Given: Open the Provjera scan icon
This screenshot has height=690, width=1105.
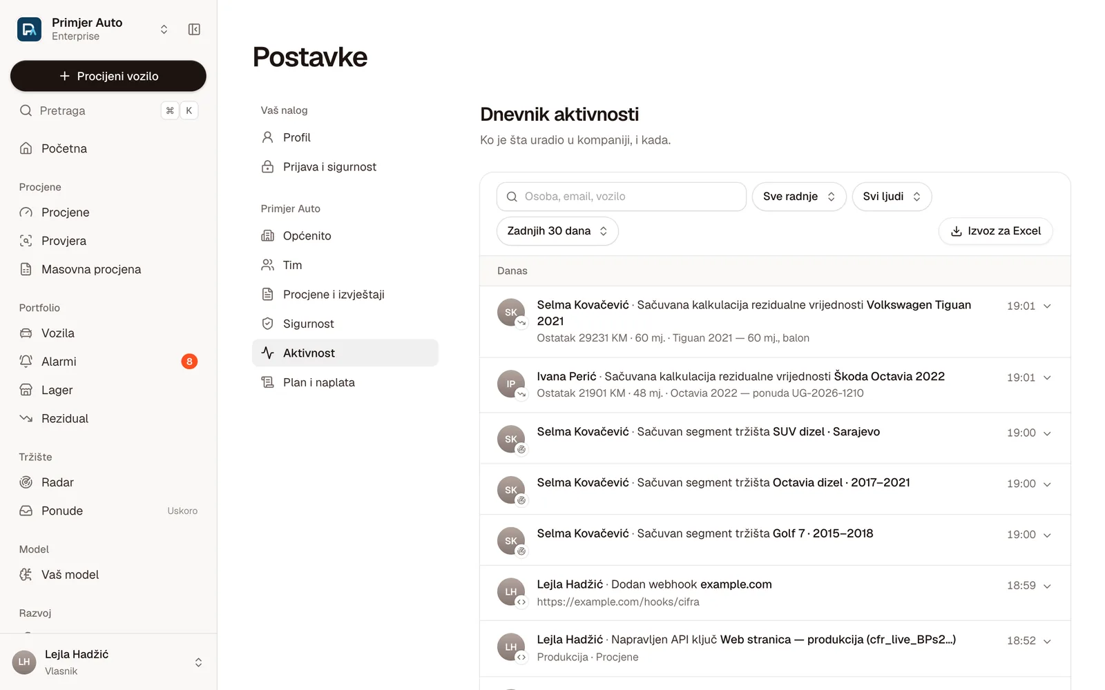Looking at the screenshot, I should click(26, 241).
